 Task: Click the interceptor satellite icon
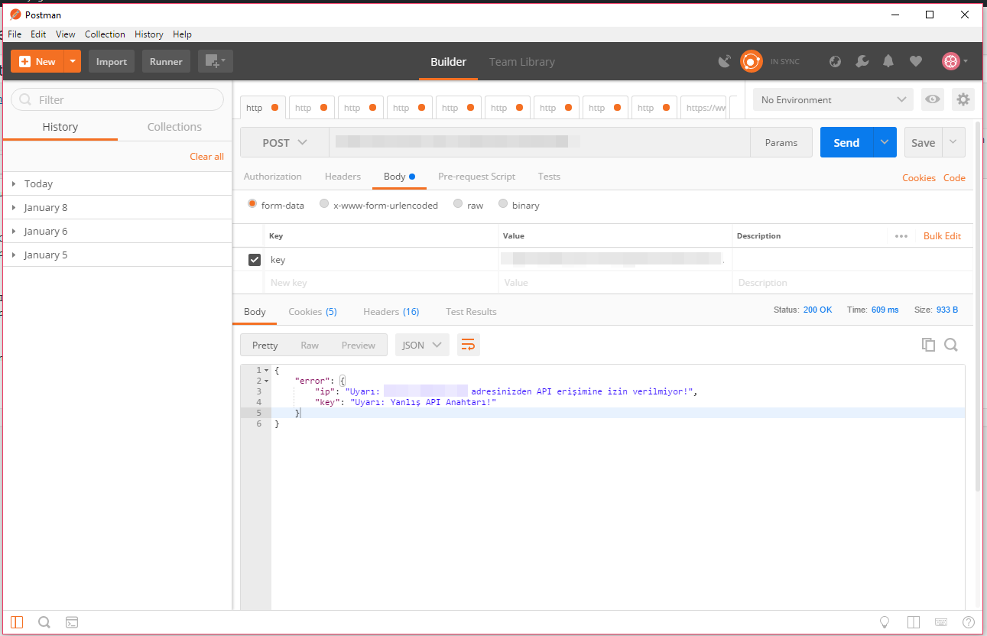click(725, 62)
